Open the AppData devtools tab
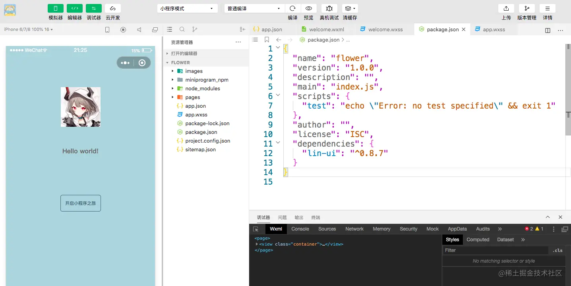The height and width of the screenshot is (286, 571). pyautogui.click(x=457, y=229)
